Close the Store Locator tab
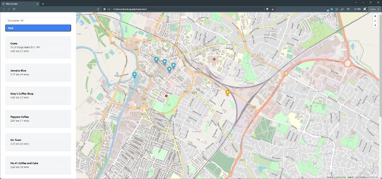 [37, 4]
